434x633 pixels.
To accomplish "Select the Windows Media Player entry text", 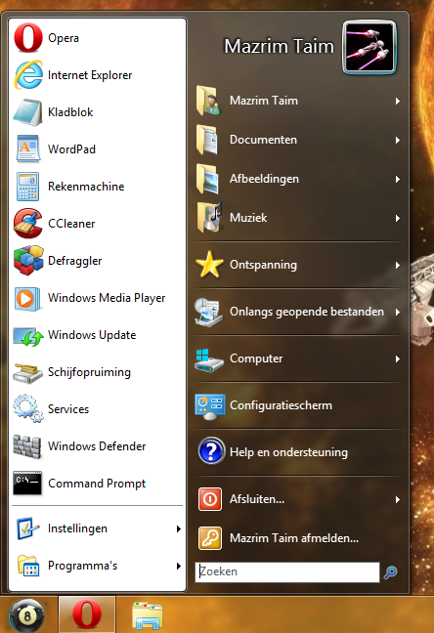I will (107, 298).
